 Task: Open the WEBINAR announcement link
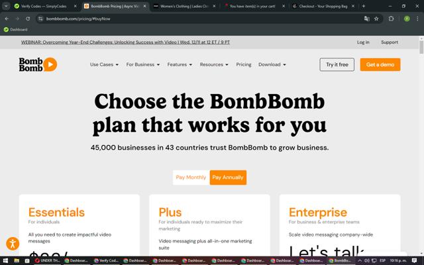pyautogui.click(x=125, y=42)
